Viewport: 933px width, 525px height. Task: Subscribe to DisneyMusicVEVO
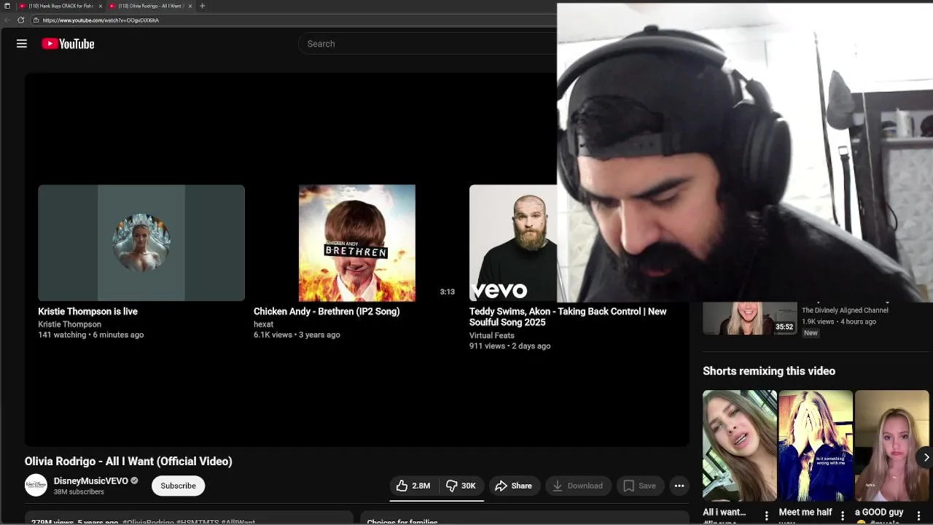point(178,486)
